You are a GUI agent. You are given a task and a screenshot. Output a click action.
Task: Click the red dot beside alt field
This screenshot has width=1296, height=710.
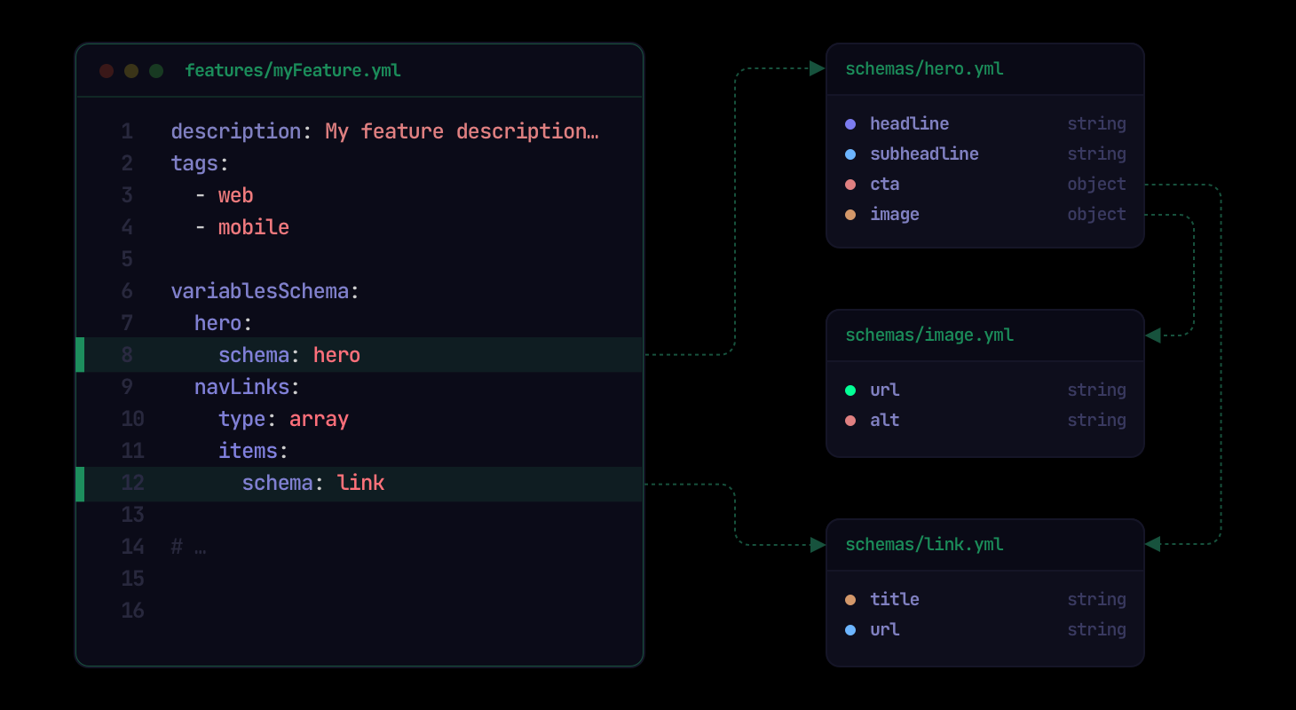pyautogui.click(x=850, y=421)
